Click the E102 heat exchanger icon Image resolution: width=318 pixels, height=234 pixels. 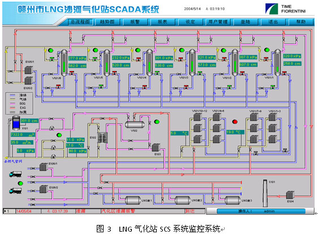point(102,138)
